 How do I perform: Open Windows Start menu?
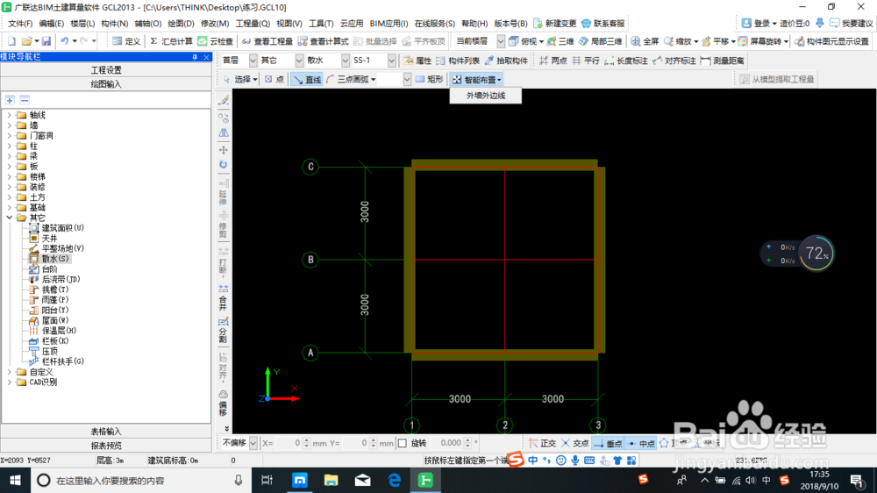click(x=15, y=480)
